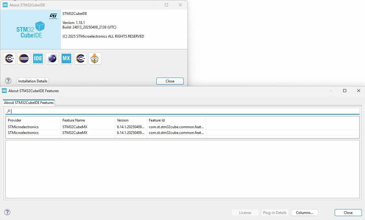Click the '(C) 2025 STMicroelectronics' copyright line

pos(103,36)
